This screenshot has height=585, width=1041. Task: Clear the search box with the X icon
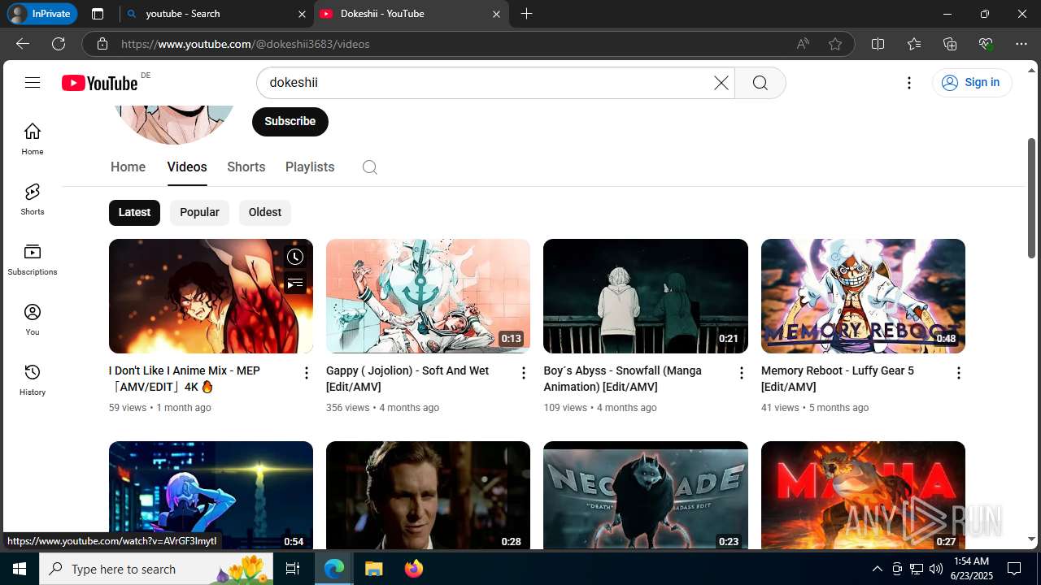tap(721, 83)
